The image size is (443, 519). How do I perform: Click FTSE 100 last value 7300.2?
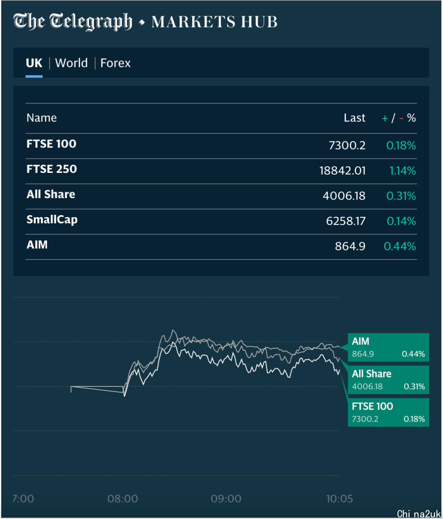click(x=347, y=145)
